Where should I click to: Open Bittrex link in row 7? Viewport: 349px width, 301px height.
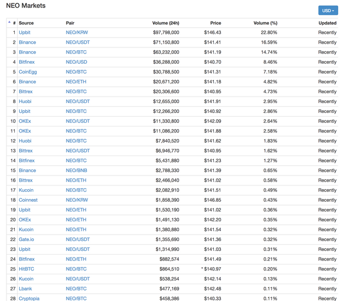(26, 92)
